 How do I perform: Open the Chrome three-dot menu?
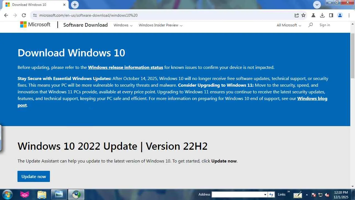[349, 15]
